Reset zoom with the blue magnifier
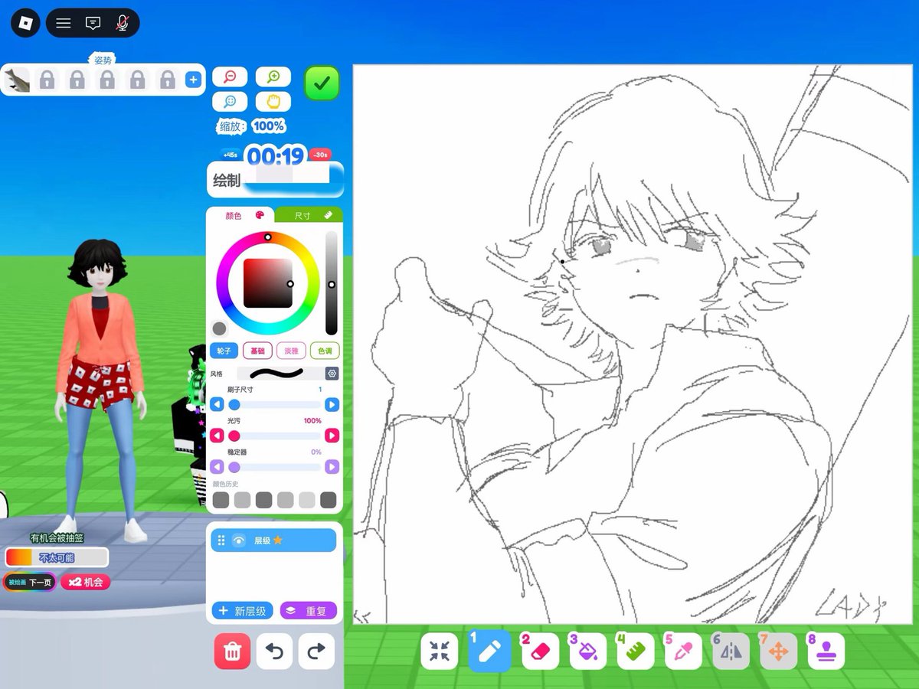919x689 pixels. [x=230, y=101]
